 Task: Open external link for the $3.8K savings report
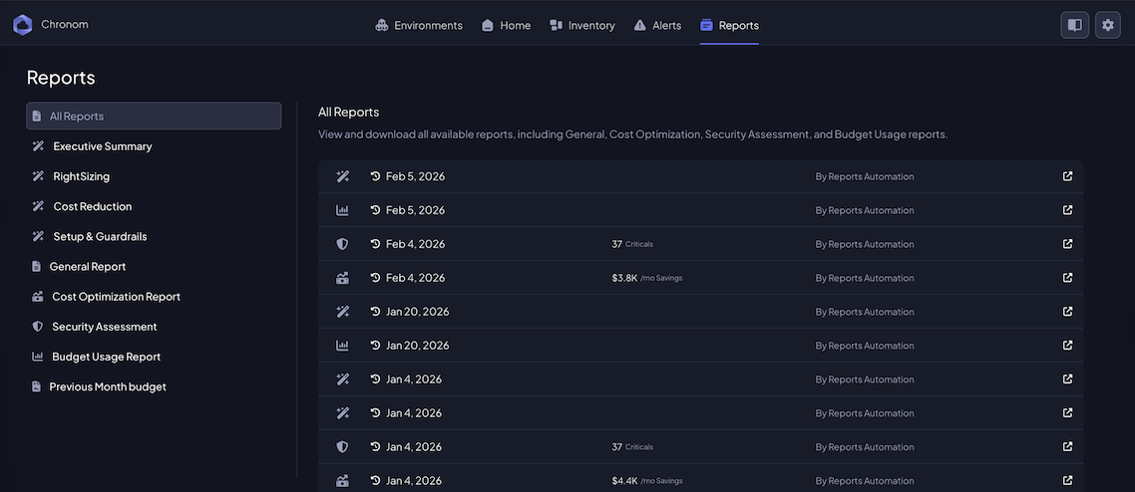[x=1068, y=278]
